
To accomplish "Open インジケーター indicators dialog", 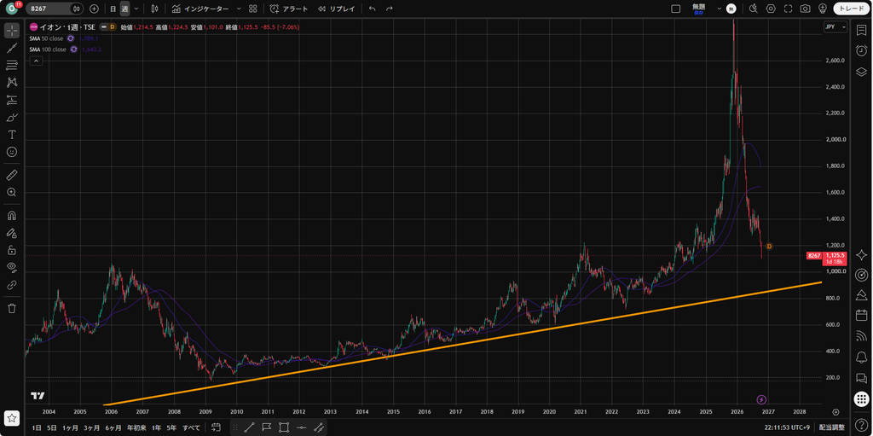I will click(200, 9).
